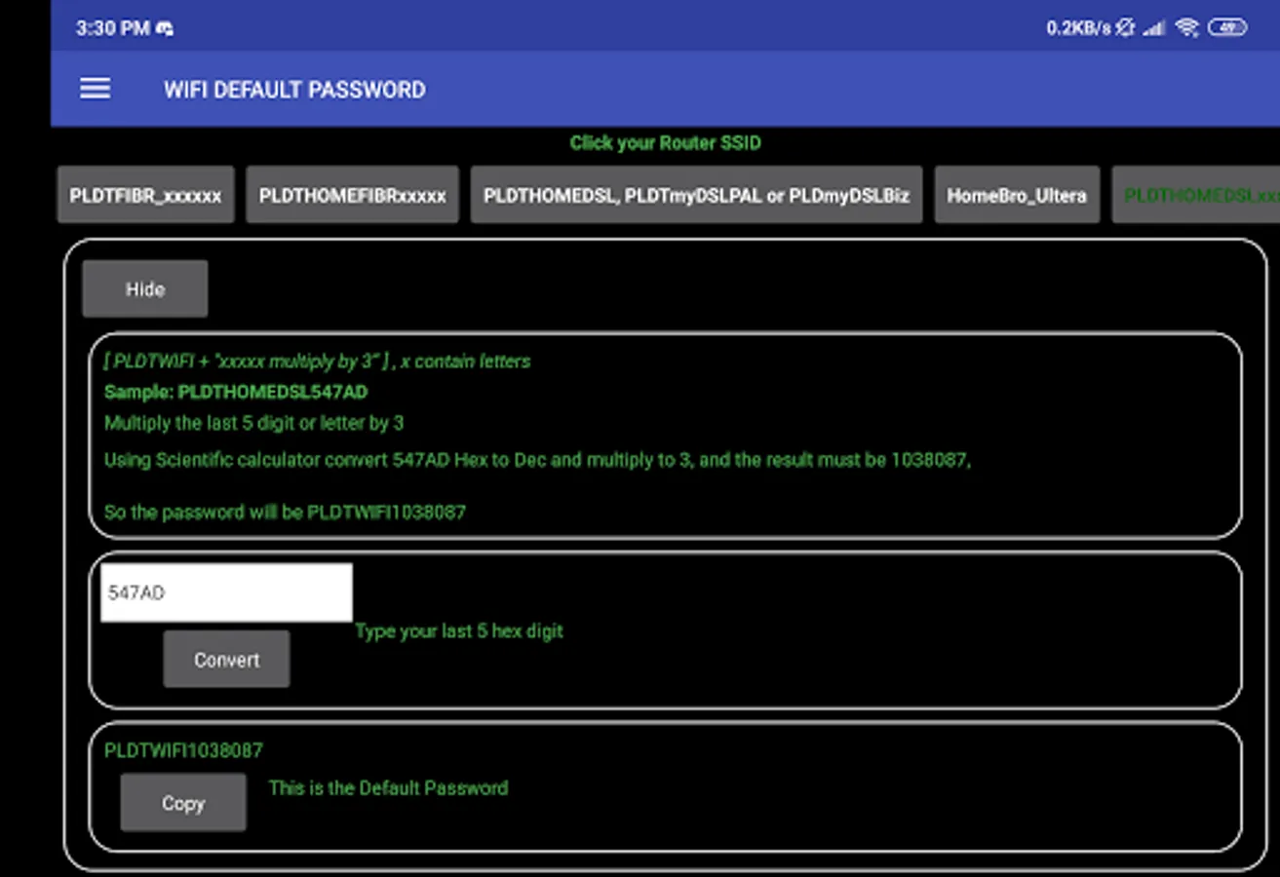
Task: Click 'Sample: PLDTHOMEDSL547AD' line
Action: pyautogui.click(x=236, y=392)
